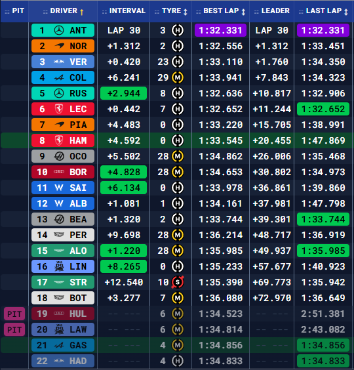Click STR's soft tyre compound icon
354x370 pixels.
tap(178, 282)
